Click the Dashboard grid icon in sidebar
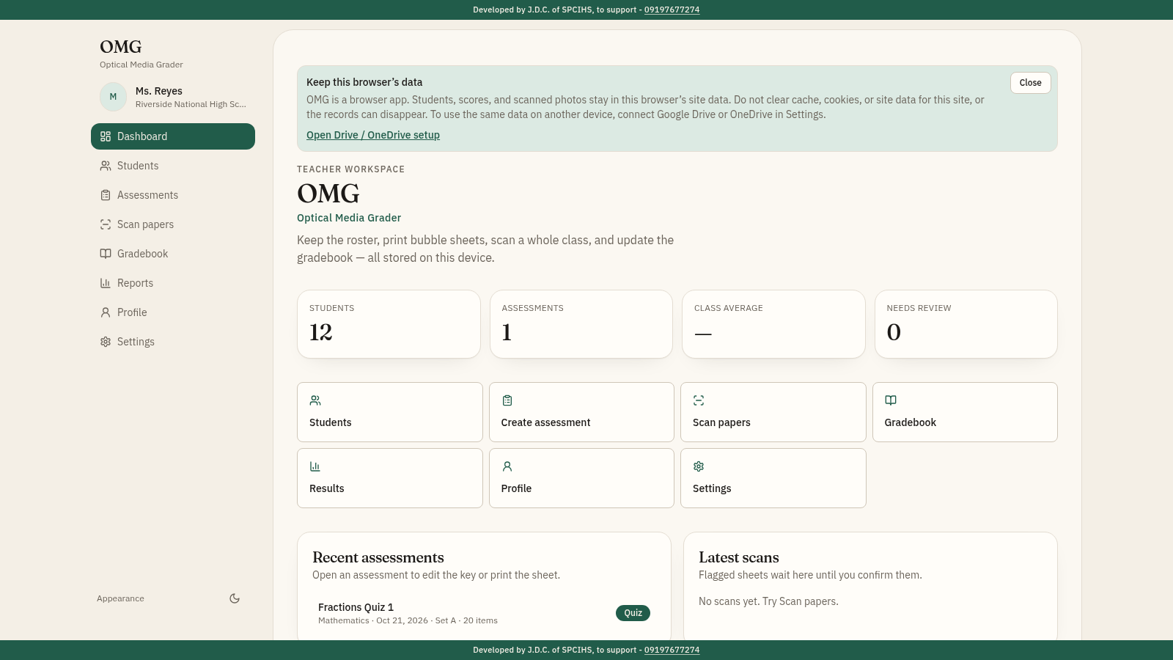1173x660 pixels. [x=106, y=136]
